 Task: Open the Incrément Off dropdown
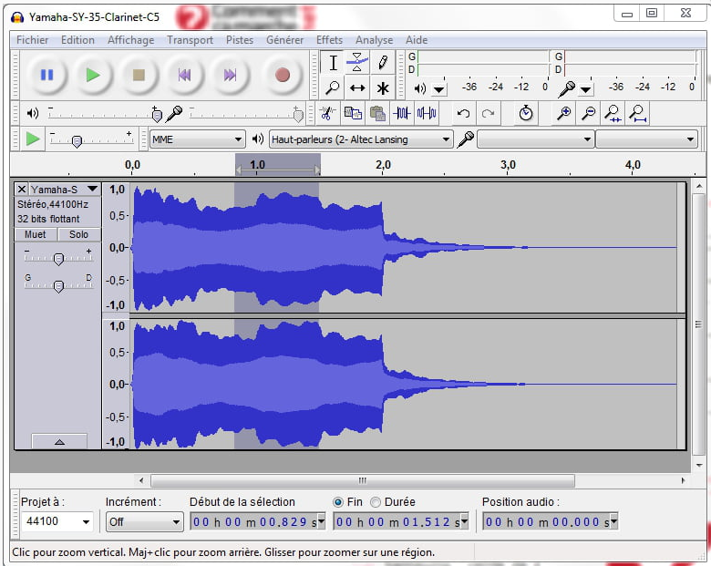tap(144, 521)
